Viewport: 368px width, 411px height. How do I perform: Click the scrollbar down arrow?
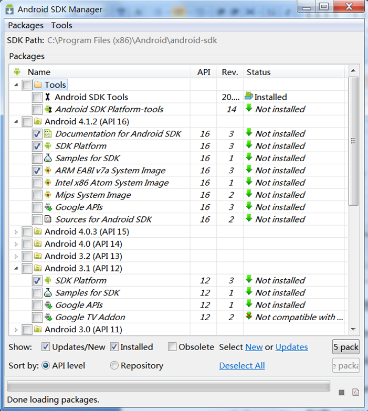[x=353, y=329]
